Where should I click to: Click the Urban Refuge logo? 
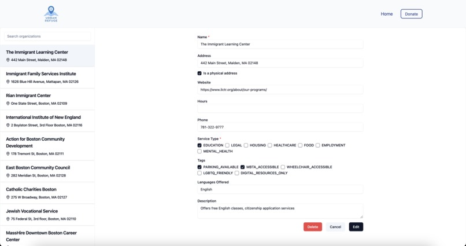point(51,14)
